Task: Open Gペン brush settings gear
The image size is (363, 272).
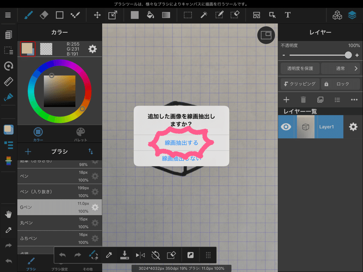Action: [95, 207]
